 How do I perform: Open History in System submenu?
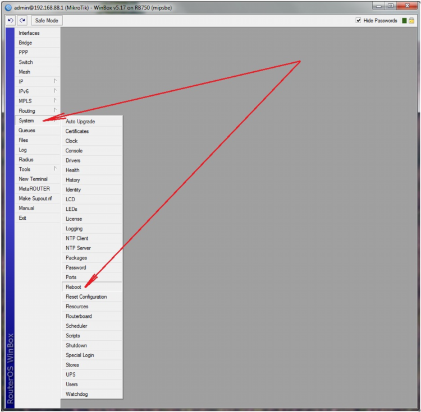[x=92, y=180]
